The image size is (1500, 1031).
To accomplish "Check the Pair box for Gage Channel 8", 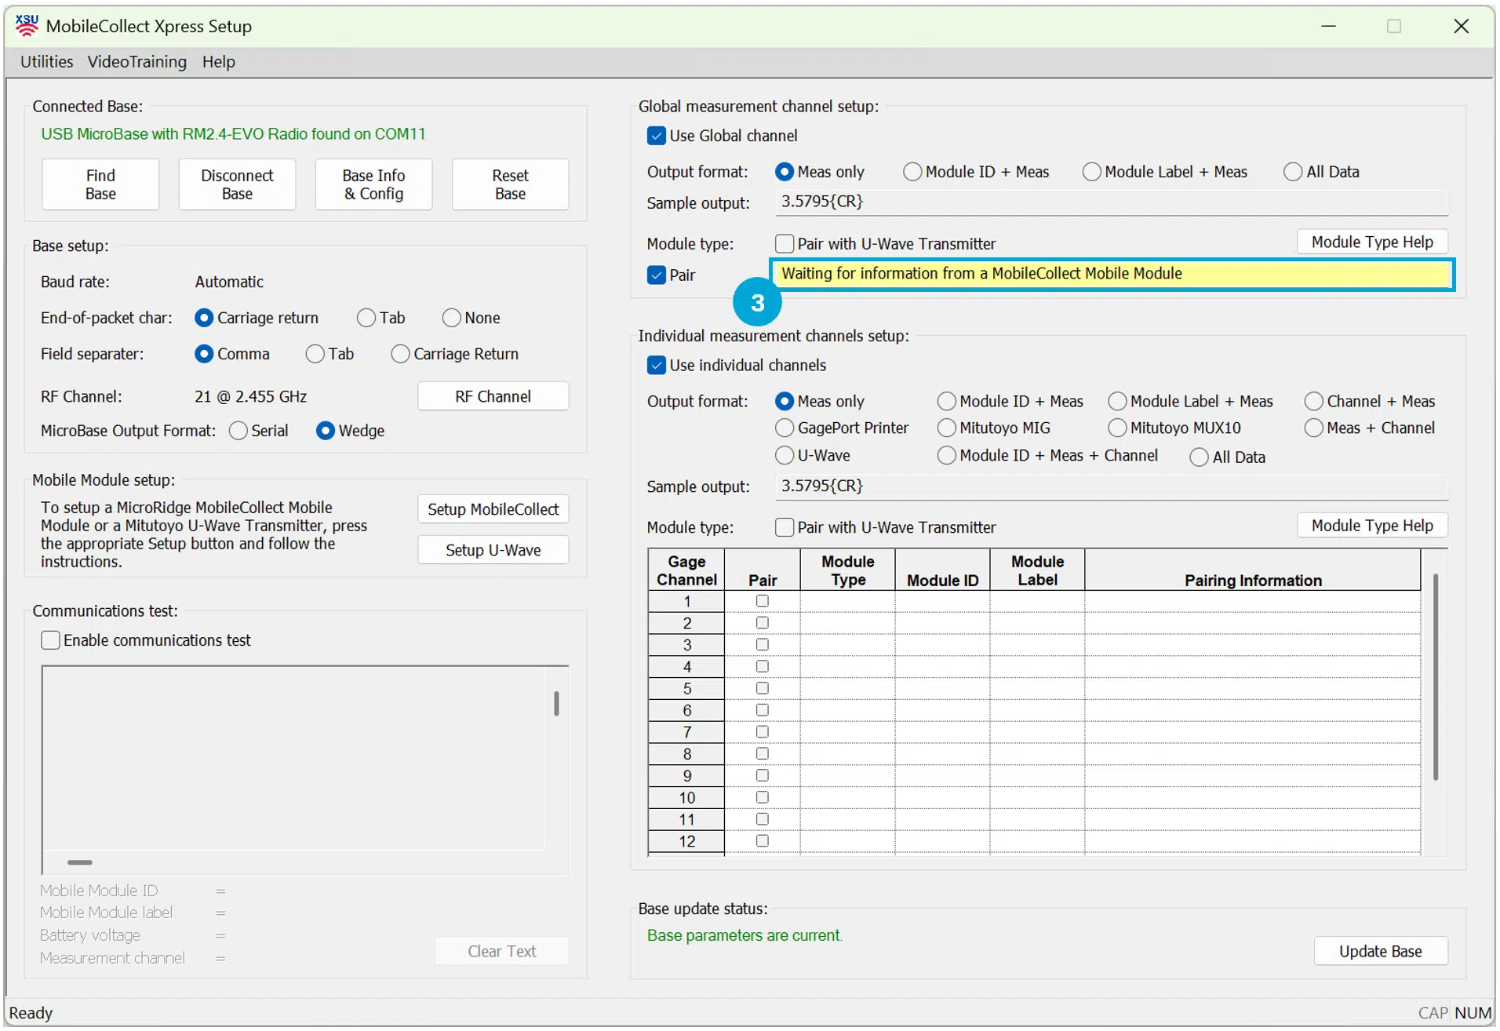I will point(763,754).
